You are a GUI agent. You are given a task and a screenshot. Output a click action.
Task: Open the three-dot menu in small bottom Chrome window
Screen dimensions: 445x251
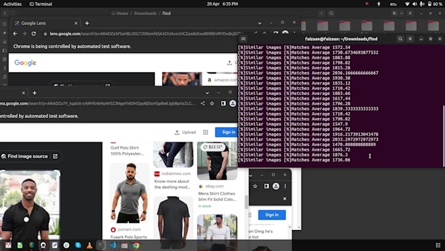[x=285, y=186]
